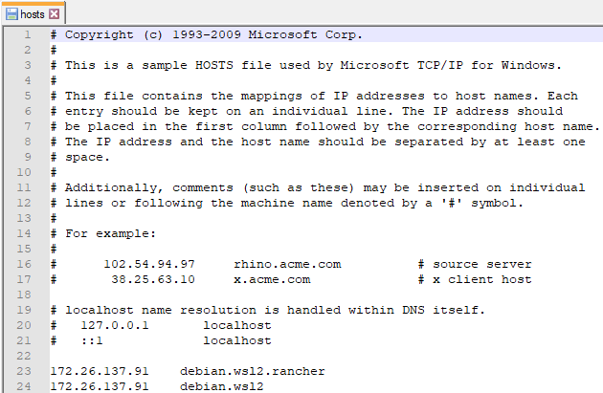The width and height of the screenshot is (603, 393).
Task: Place cursor on 172.26.137.91 on line 23
Action: tap(100, 371)
